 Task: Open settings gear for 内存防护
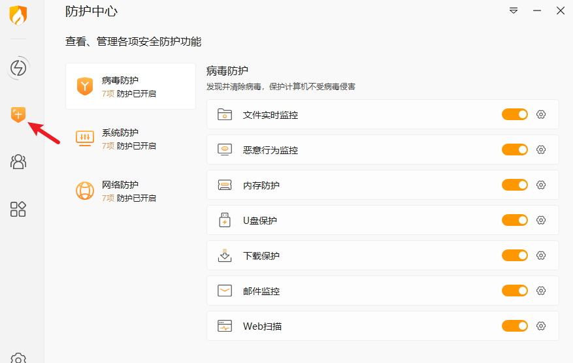[541, 185]
